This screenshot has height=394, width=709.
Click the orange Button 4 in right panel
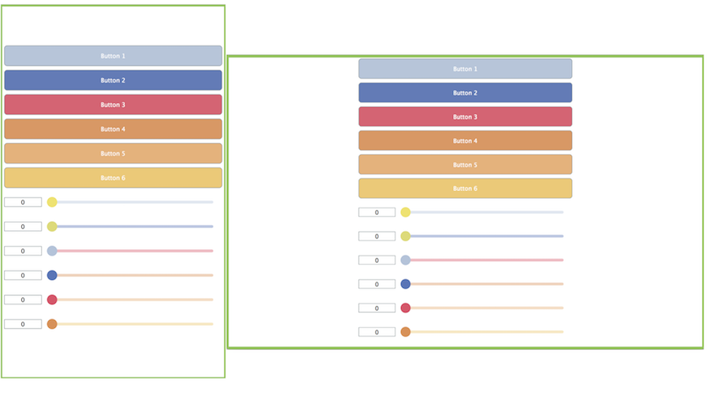pos(465,141)
